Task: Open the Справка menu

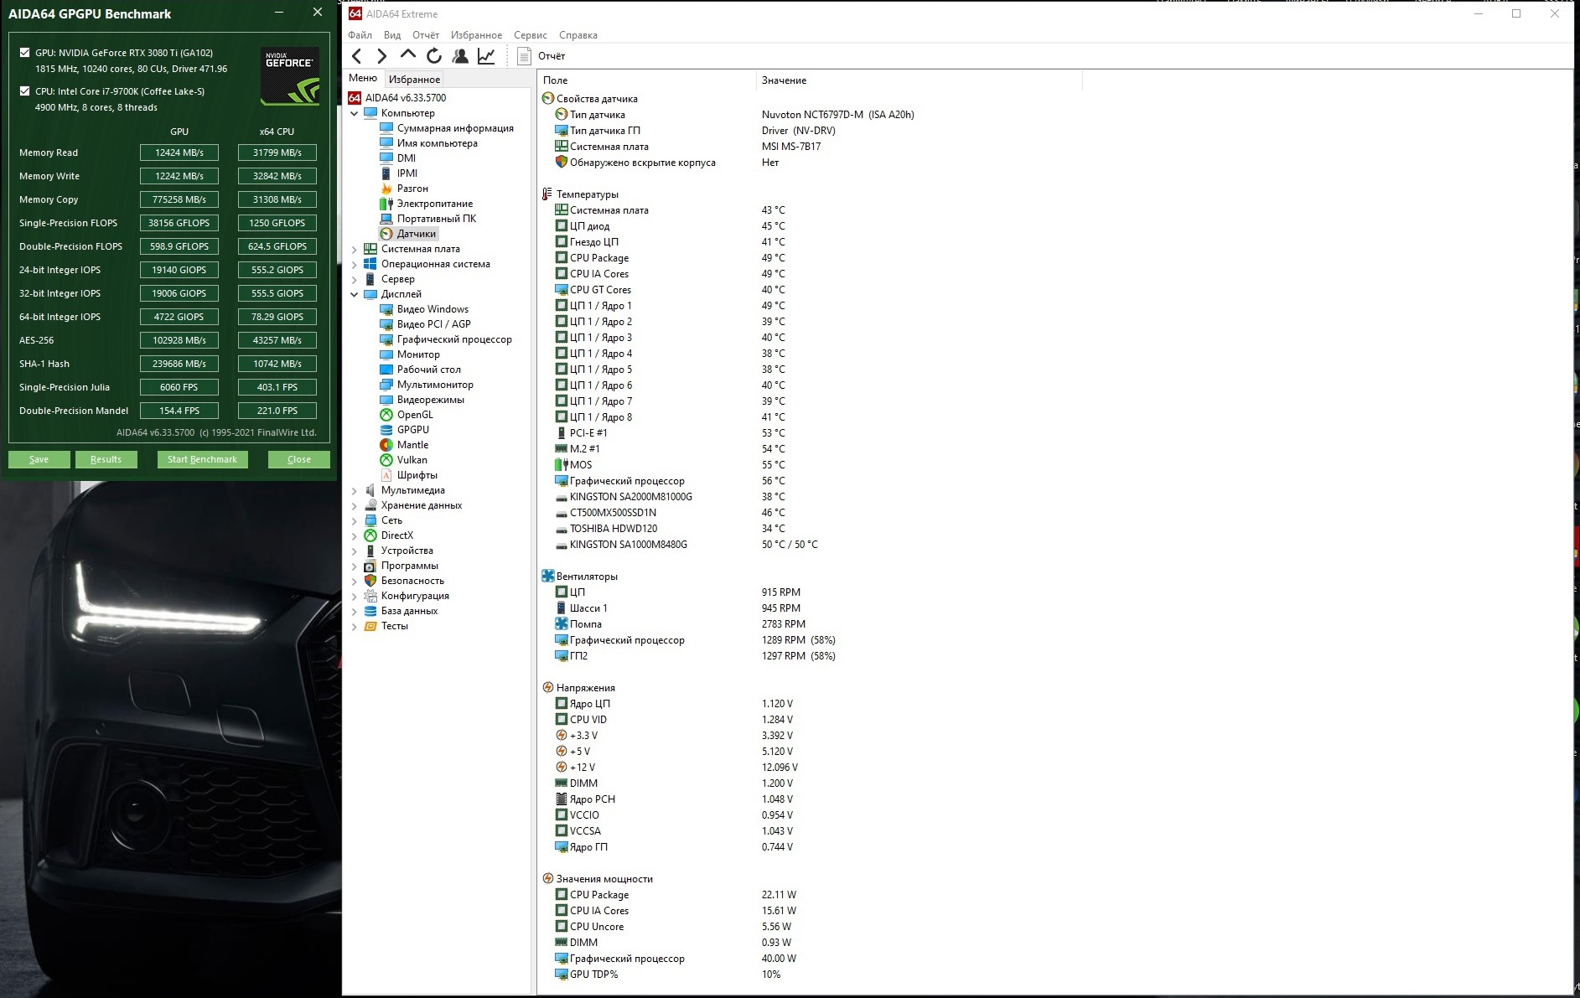Action: 578,35
